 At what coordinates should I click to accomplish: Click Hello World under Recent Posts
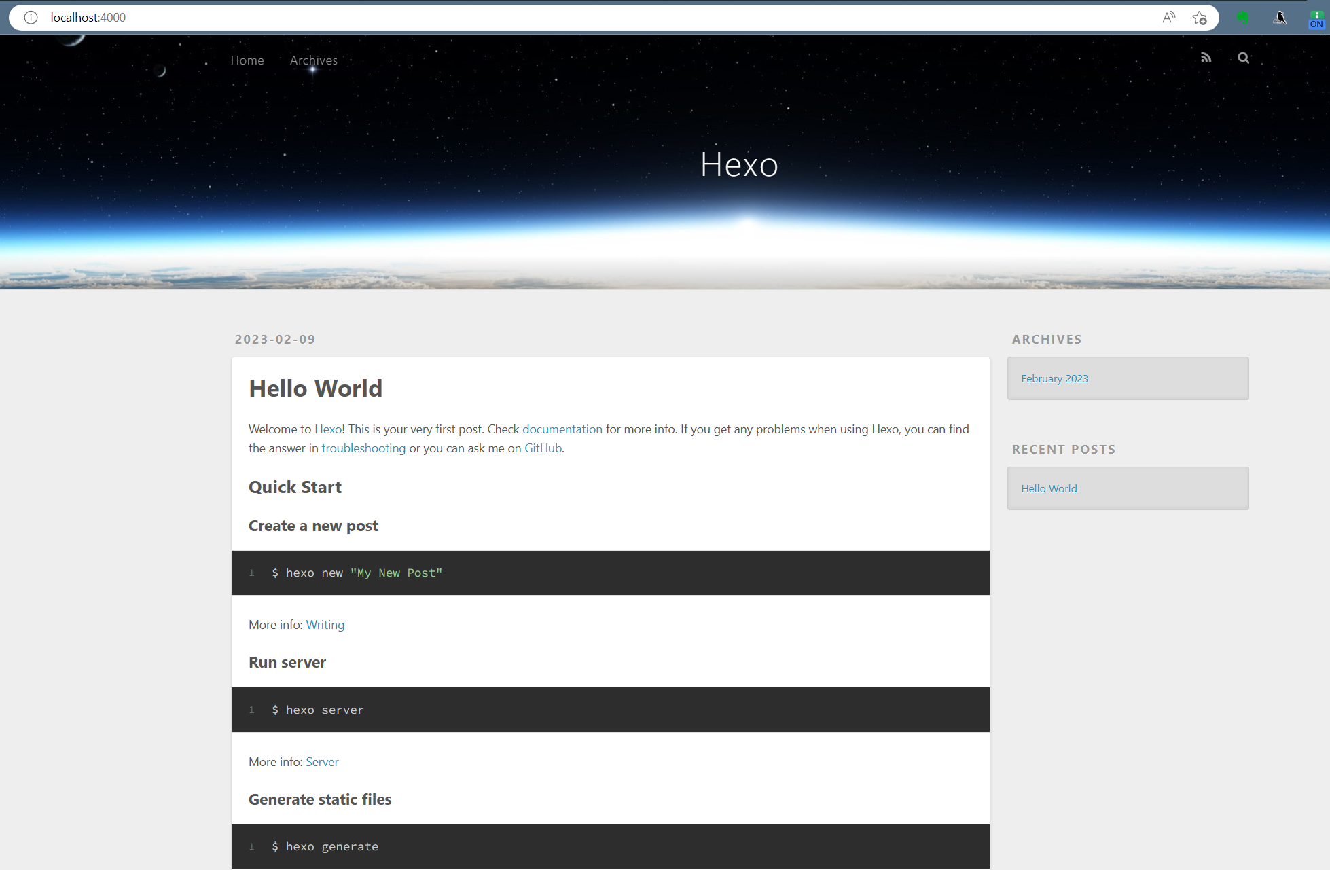click(1049, 489)
